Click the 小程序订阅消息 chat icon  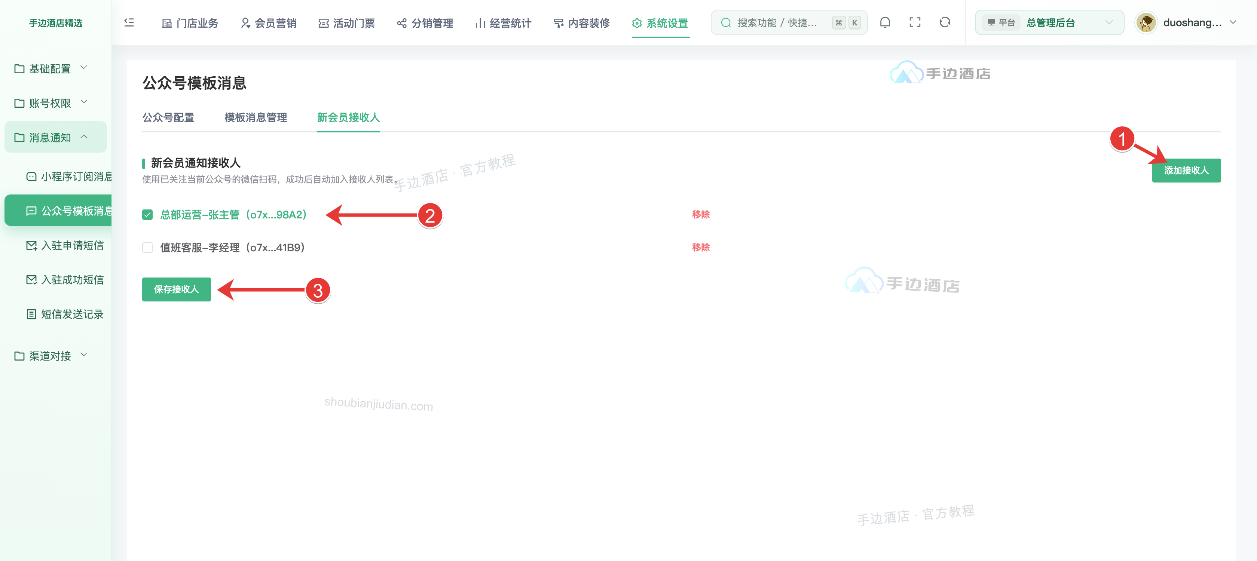[31, 177]
